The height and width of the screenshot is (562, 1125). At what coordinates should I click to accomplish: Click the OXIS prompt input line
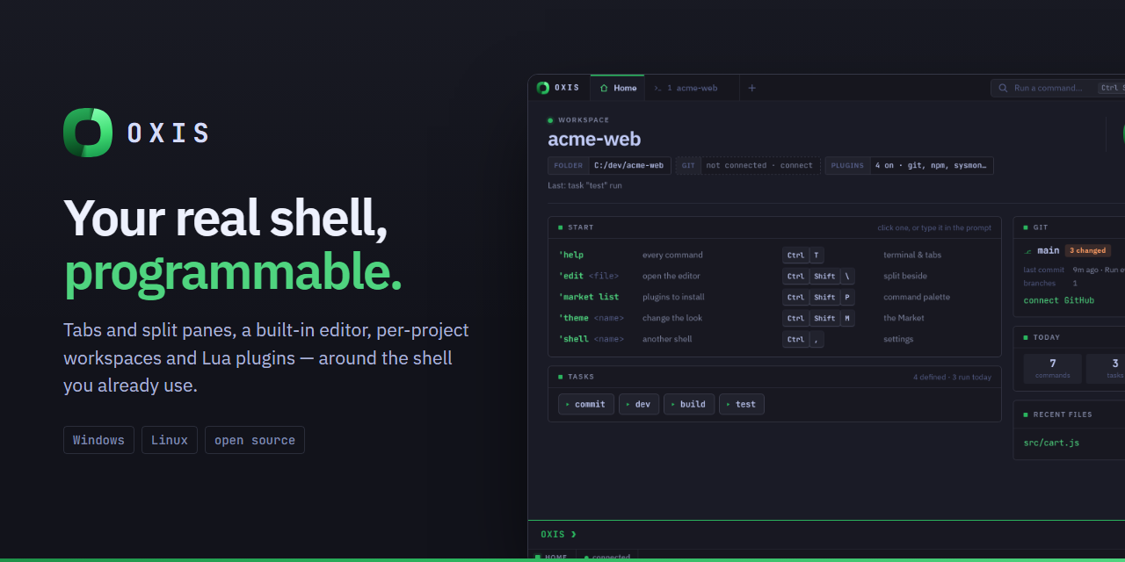826,534
